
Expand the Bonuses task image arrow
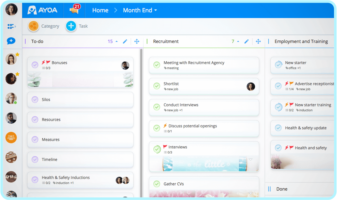click(125, 75)
